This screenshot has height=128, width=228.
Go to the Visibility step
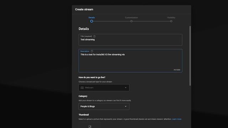(171, 17)
